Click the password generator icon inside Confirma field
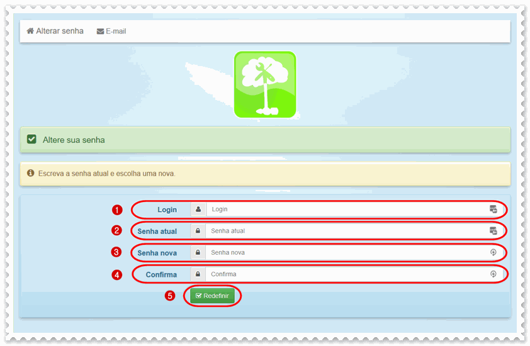The height and width of the screenshot is (346, 530). 493,274
